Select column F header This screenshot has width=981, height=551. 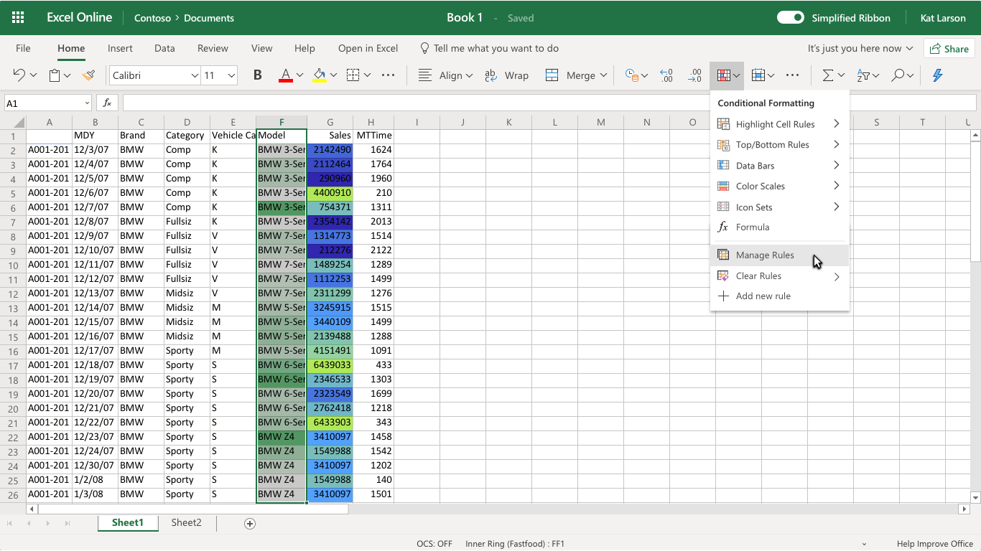click(282, 122)
